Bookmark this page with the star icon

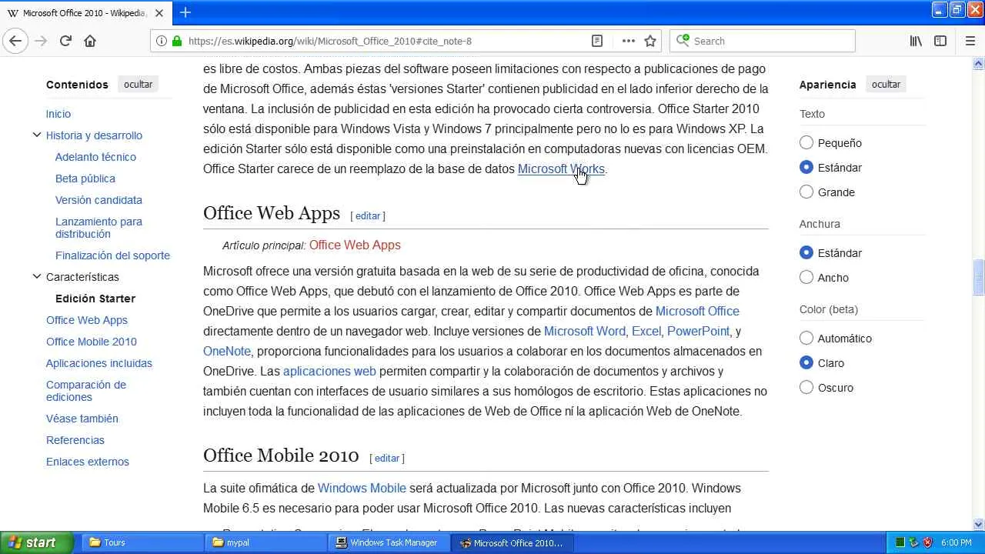[650, 41]
